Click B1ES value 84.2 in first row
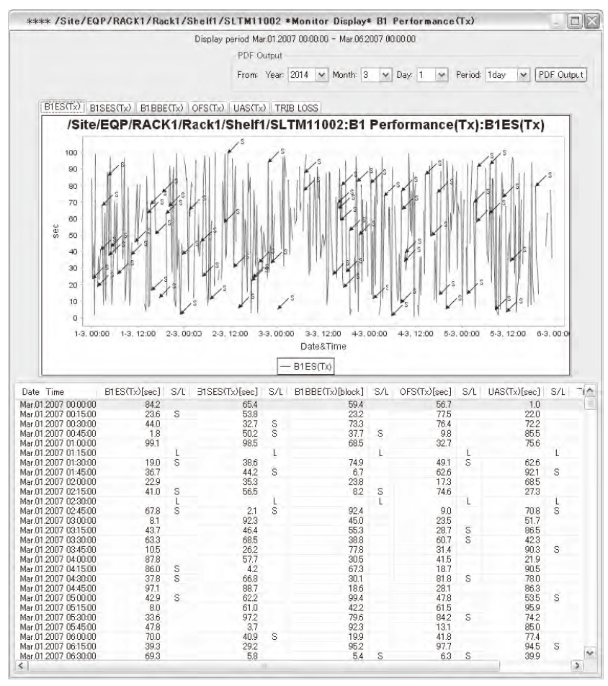The image size is (608, 686). coord(153,405)
